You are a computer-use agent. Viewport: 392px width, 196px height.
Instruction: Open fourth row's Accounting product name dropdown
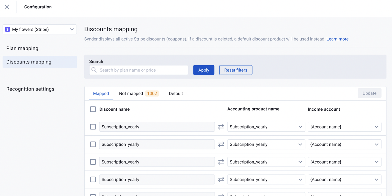266,179
